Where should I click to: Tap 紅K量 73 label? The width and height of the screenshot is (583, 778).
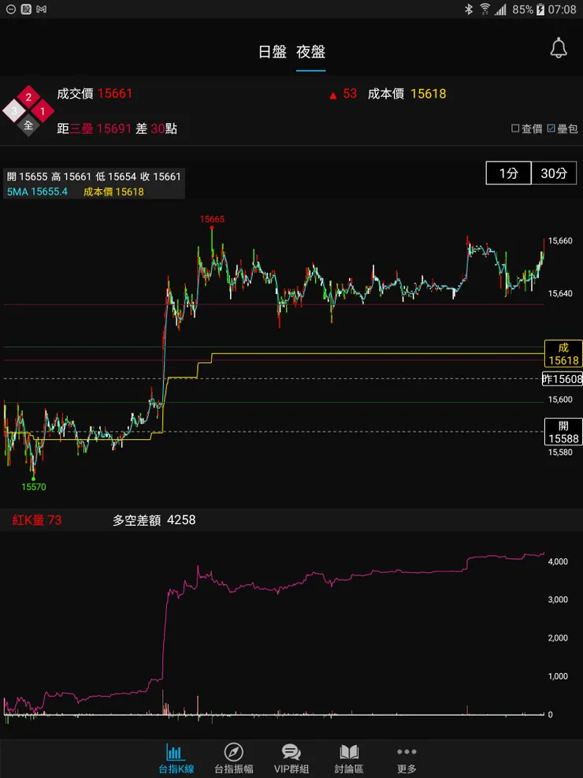37,520
